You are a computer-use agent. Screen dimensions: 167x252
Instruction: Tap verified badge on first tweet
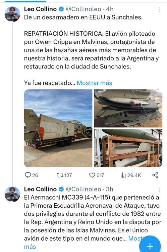pyautogui.click(x=61, y=9)
